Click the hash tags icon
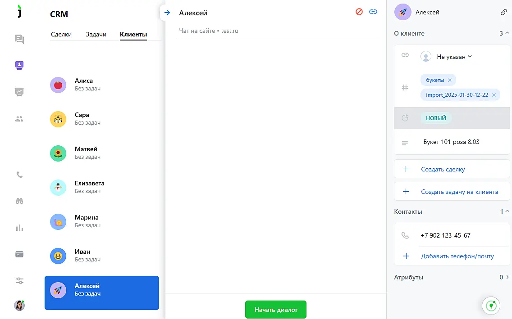Image resolution: width=512 pixels, height=319 pixels. point(405,87)
